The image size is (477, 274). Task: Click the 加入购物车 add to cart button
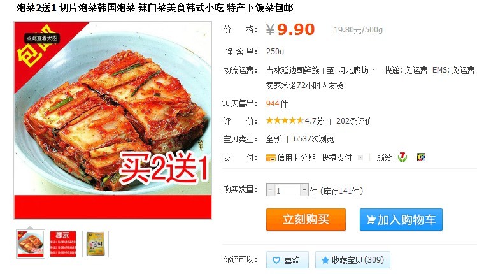click(x=401, y=219)
